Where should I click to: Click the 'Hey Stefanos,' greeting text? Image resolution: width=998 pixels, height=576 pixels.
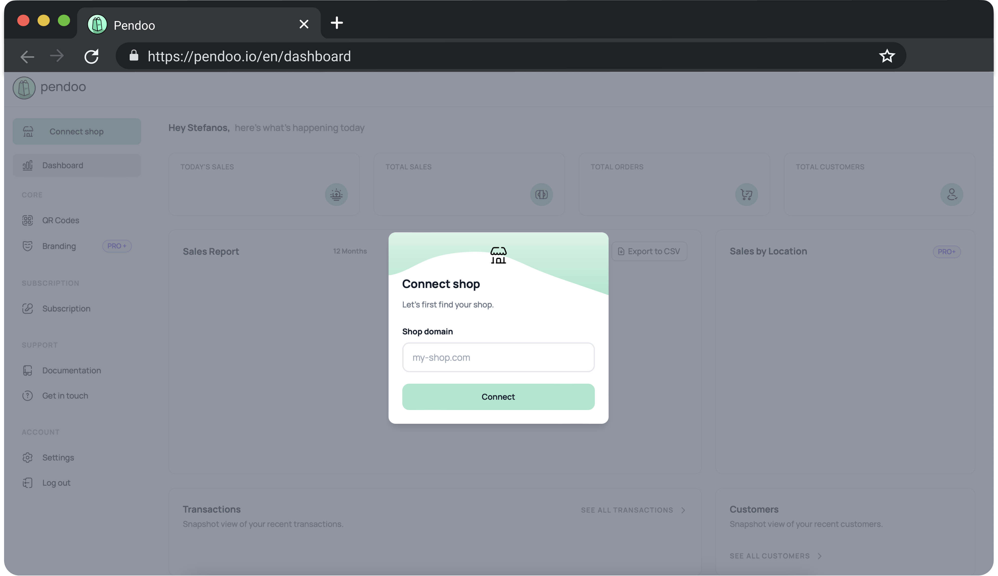pyautogui.click(x=199, y=128)
